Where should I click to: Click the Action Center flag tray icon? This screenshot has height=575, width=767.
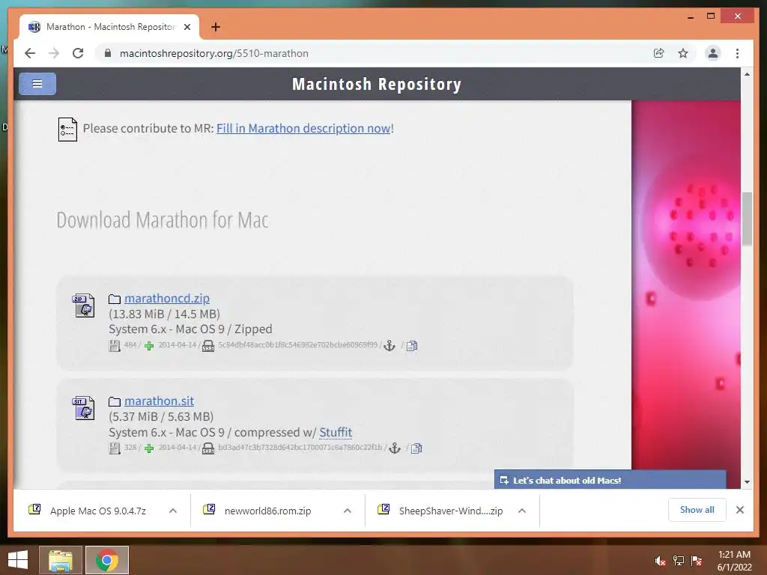point(697,561)
